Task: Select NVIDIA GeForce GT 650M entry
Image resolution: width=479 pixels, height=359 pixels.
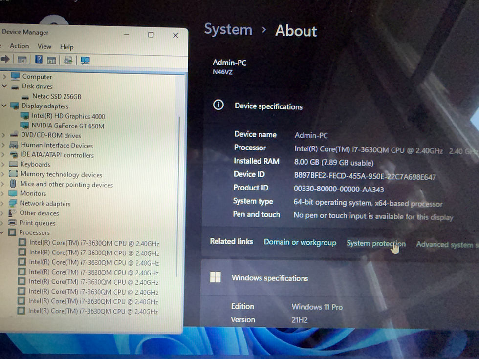Action: coord(68,126)
